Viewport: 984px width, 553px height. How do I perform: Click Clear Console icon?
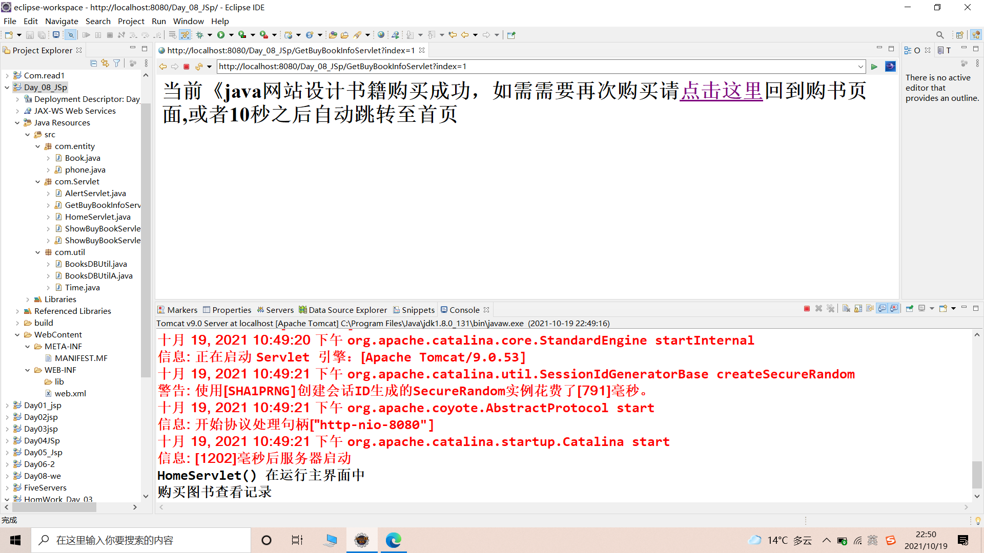846,309
